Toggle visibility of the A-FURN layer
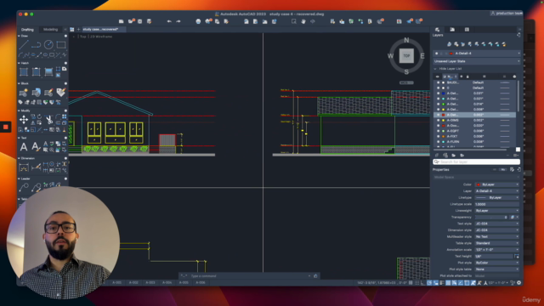 tap(438, 142)
